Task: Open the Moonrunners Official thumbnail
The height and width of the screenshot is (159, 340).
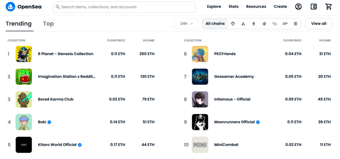Action: click(200, 122)
